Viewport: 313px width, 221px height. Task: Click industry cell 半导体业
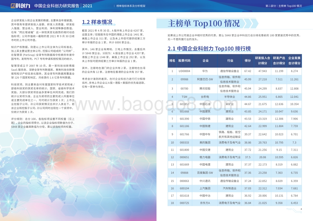coord(230,97)
